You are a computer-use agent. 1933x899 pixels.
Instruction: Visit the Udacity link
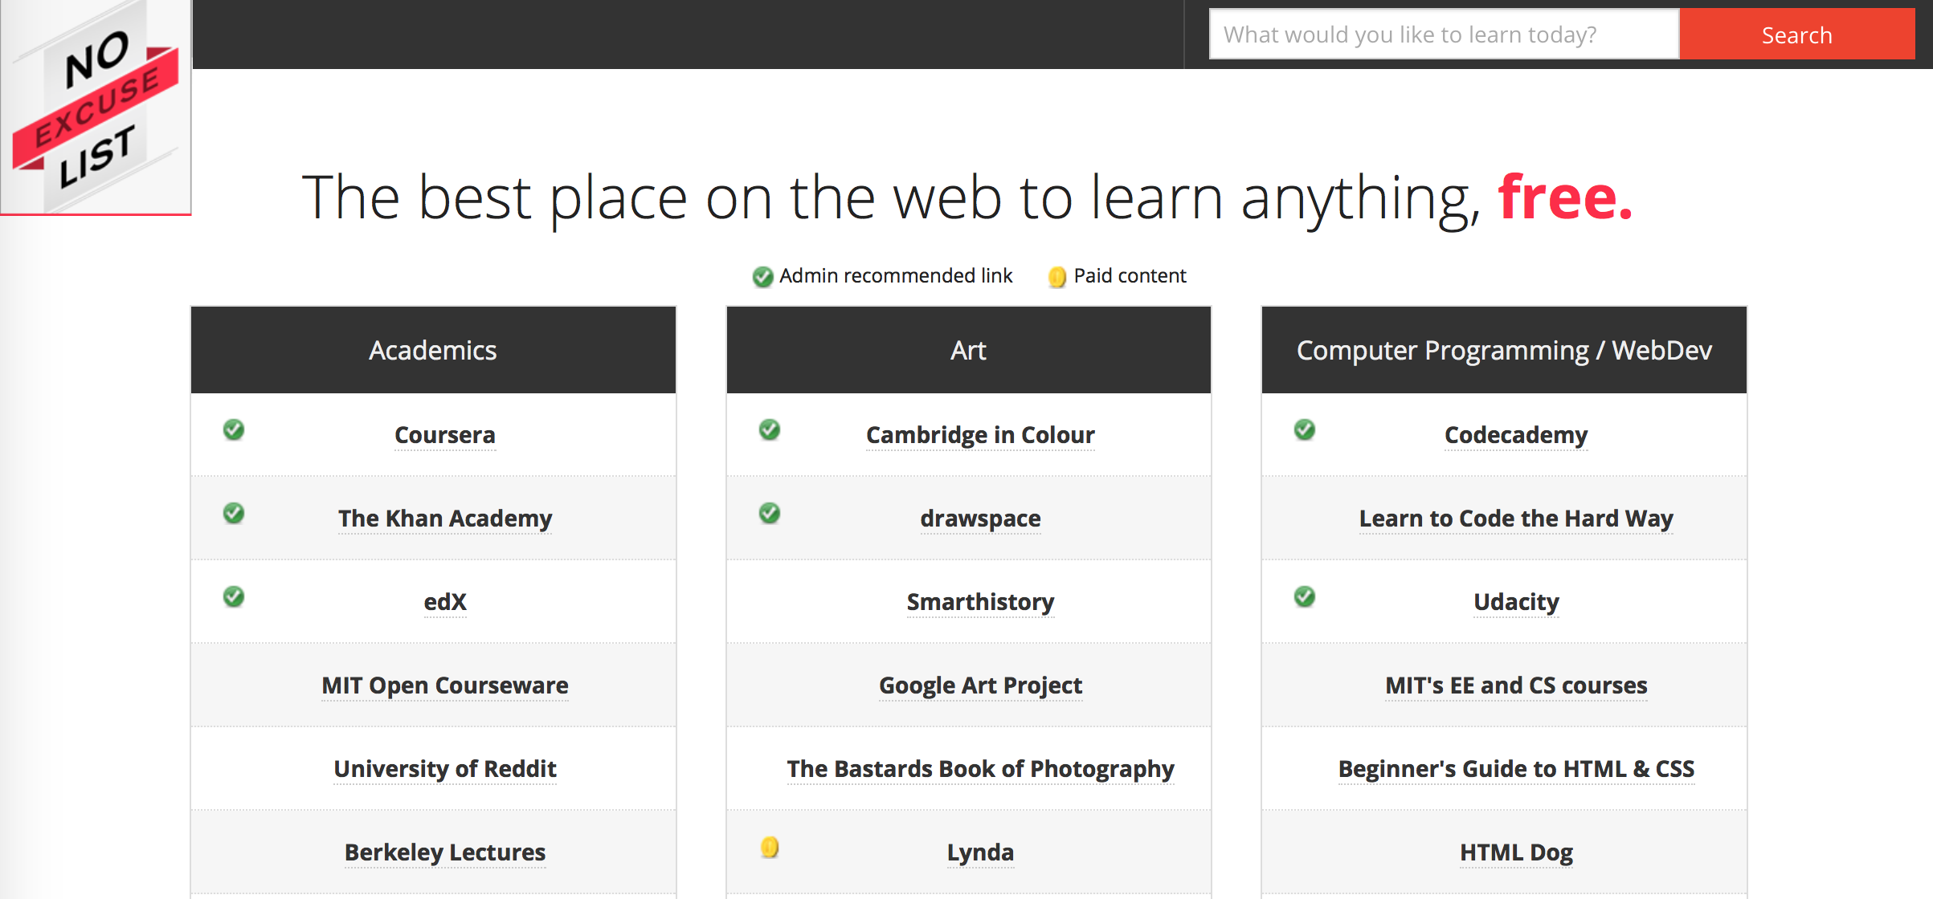(x=1516, y=602)
